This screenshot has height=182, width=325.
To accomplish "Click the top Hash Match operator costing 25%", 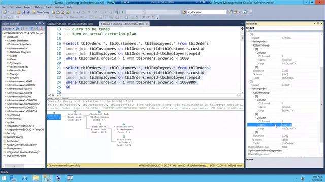I will 75,116.
